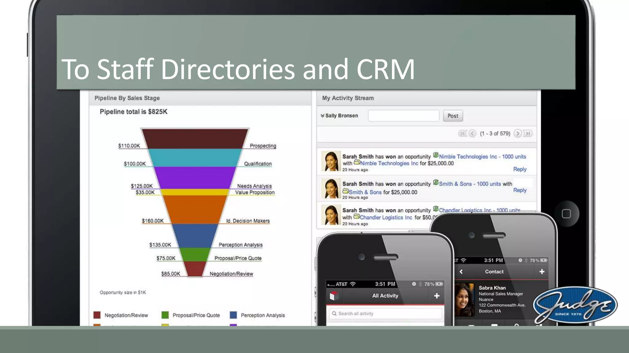Click folder icon before Chandler Logistics Inc

point(357,216)
